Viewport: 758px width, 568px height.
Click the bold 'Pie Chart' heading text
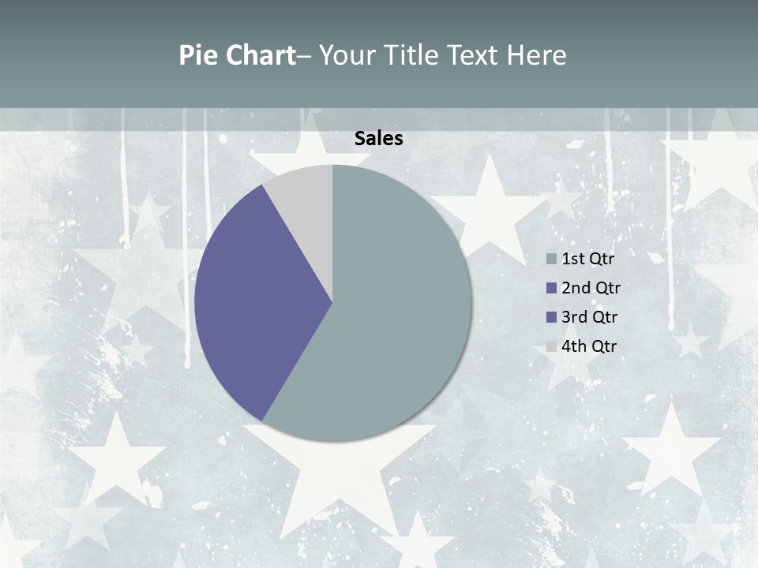[x=236, y=55]
